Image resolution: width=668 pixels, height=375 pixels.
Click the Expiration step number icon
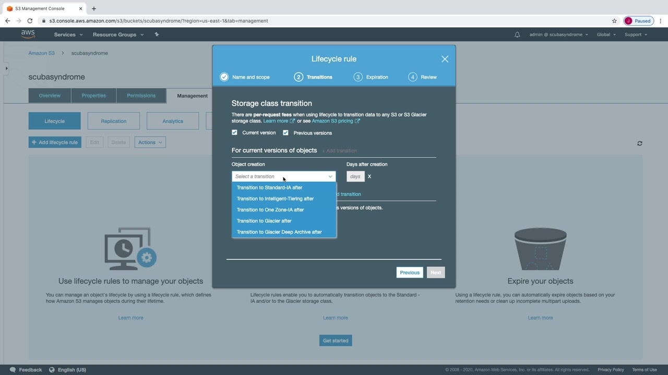358,77
